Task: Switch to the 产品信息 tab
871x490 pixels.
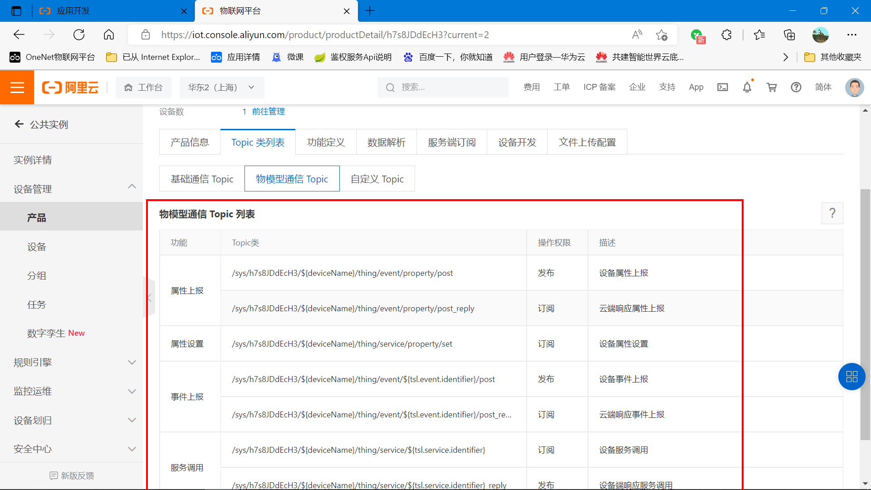Action: tap(190, 142)
